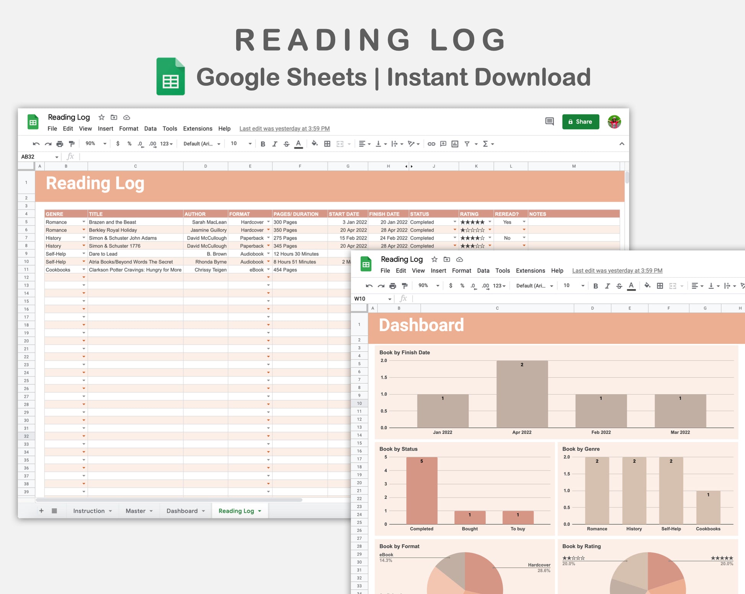Open the Reread dropdown showing Yes
Screen dimensions: 745x594
524,222
